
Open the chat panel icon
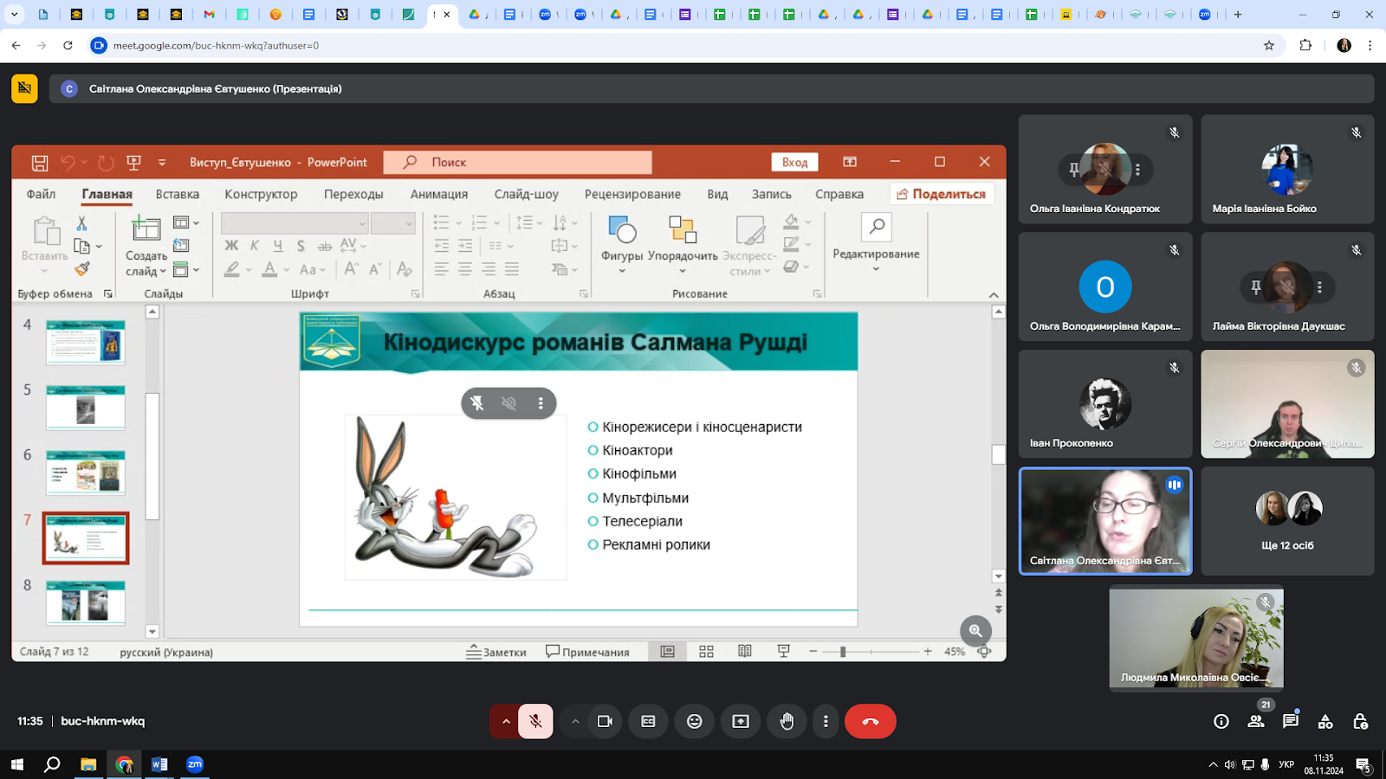(x=1291, y=721)
